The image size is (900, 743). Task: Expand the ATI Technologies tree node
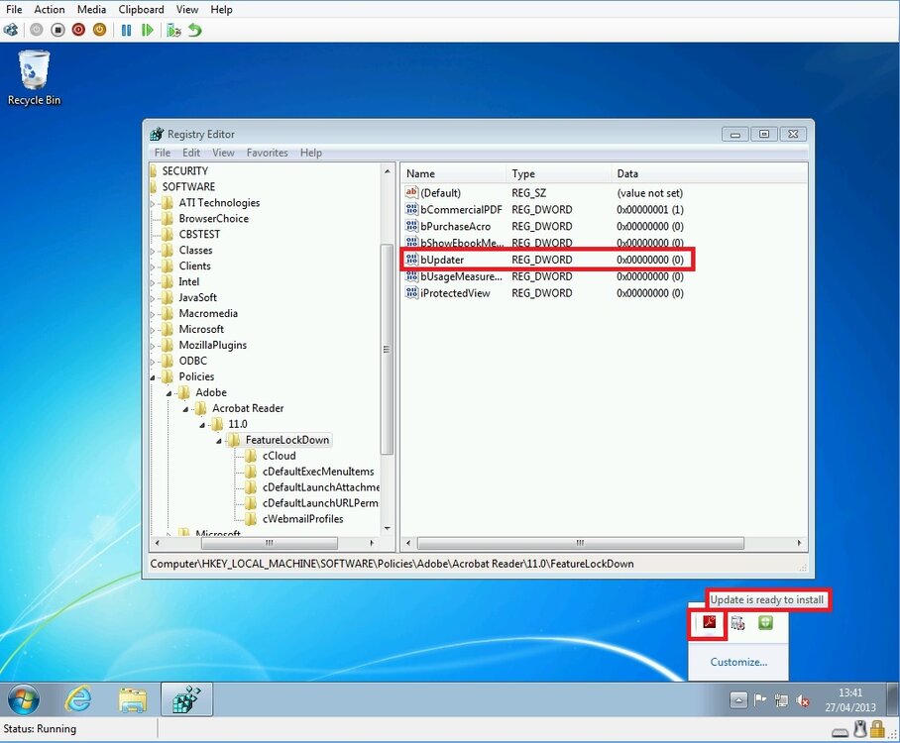click(153, 203)
